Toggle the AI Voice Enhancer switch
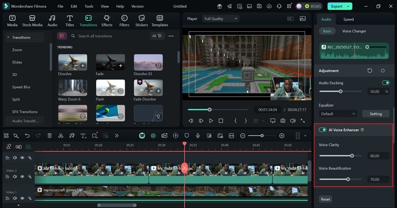 pos(322,130)
